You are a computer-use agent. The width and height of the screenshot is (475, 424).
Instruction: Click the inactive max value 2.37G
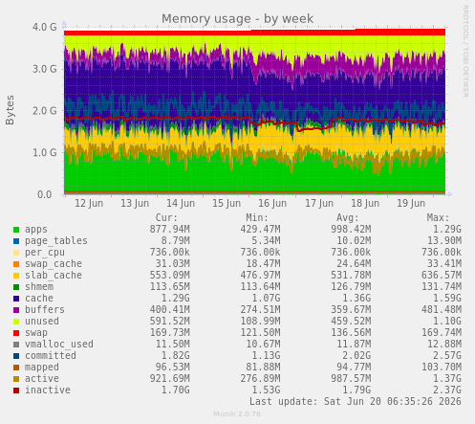(x=447, y=391)
